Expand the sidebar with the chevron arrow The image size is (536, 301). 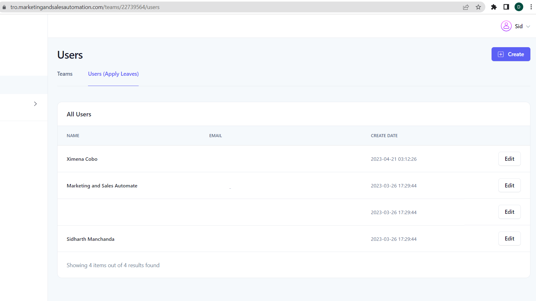click(x=35, y=104)
